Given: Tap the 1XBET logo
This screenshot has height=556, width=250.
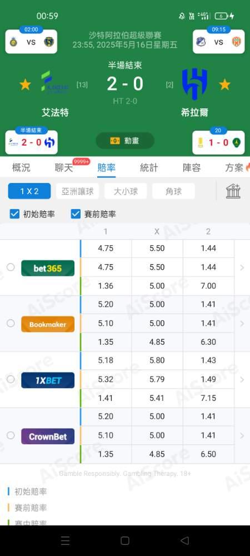Looking at the screenshot, I should (x=48, y=380).
